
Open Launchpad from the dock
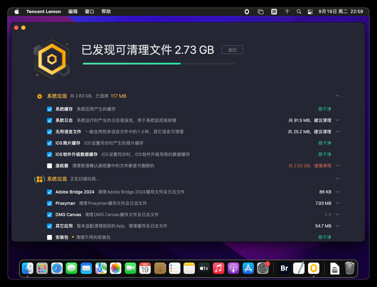(x=42, y=268)
